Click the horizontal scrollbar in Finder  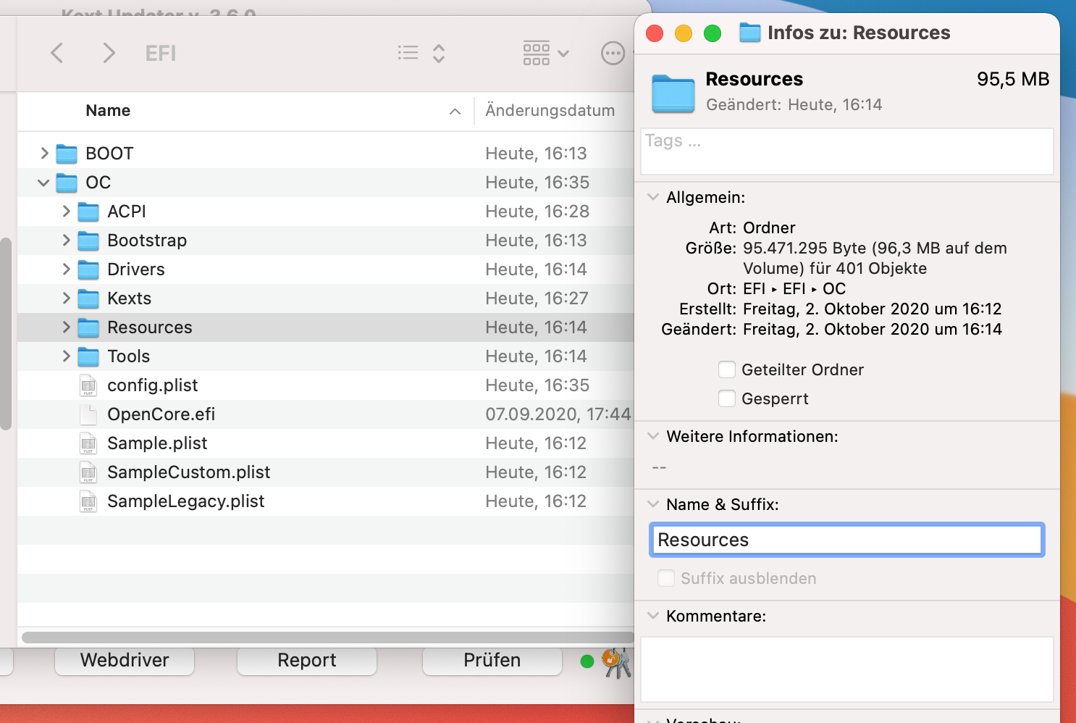(x=326, y=638)
